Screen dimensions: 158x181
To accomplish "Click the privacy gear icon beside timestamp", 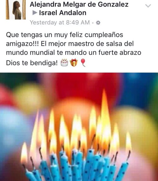I will [x=98, y=23].
